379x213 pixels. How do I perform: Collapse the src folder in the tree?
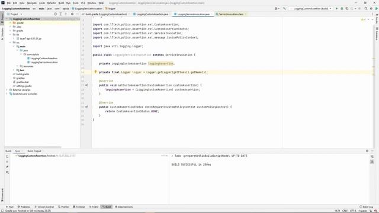11,43
